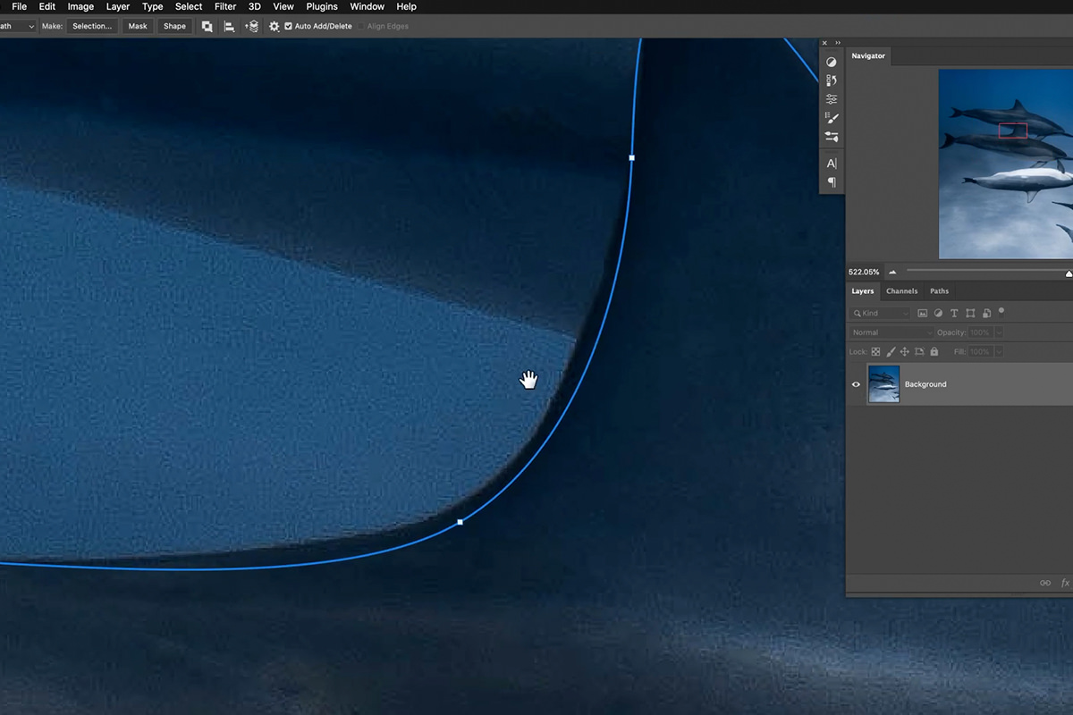Lock transparent pixels in the Layers panel
This screenshot has height=715, width=1073.
click(875, 351)
